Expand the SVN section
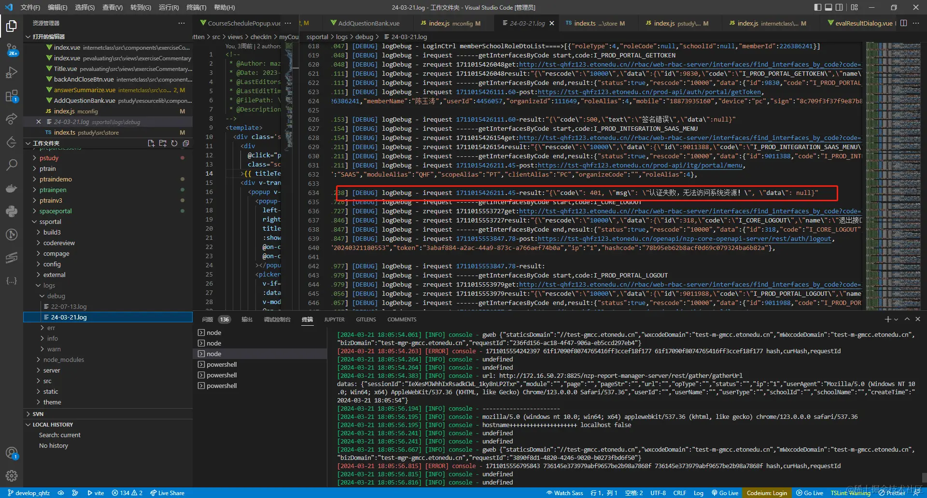The height and width of the screenshot is (498, 927). 38,414
